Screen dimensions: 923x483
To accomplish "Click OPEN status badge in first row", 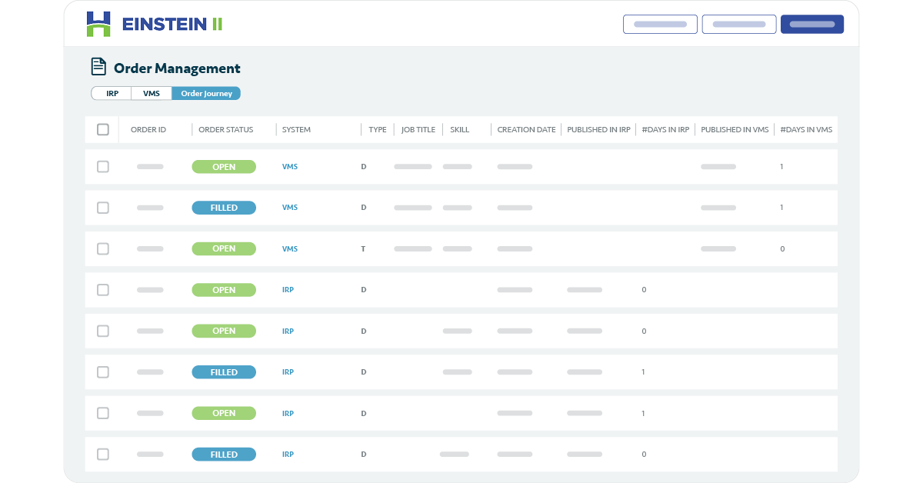I will [224, 167].
